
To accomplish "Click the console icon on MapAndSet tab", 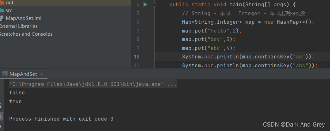I will coord(4,74).
